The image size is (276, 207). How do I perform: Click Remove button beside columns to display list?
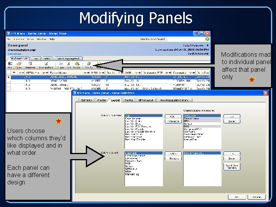173,121
